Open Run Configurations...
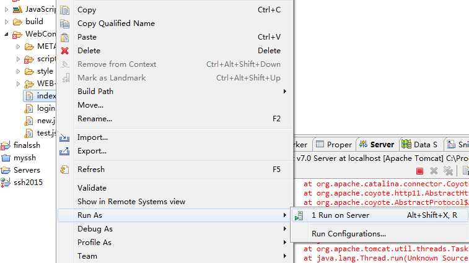Image resolution: width=469 pixels, height=263 pixels. pyautogui.click(x=380, y=234)
